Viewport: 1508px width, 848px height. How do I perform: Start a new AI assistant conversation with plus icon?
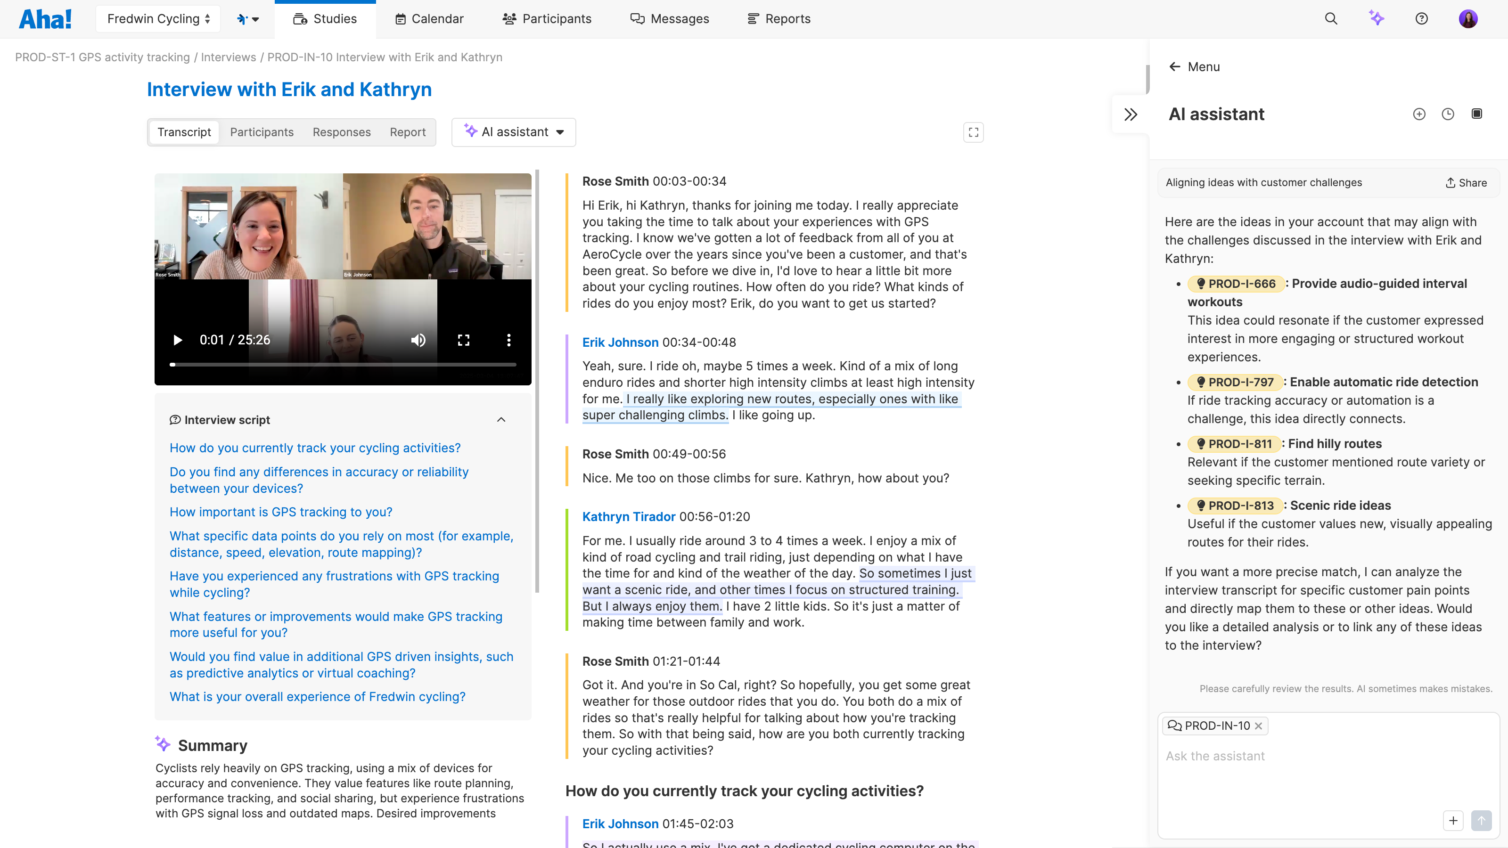[1419, 114]
